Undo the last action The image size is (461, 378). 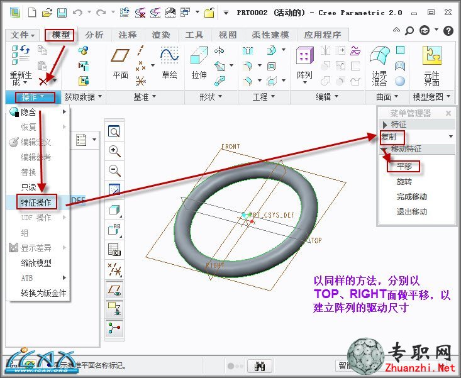click(77, 13)
